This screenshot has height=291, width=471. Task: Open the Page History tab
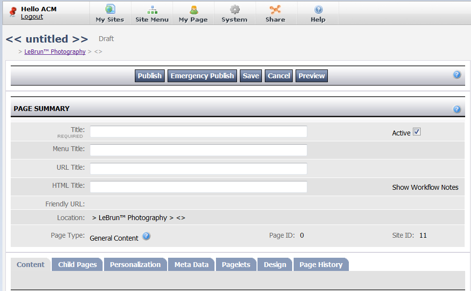coord(321,265)
